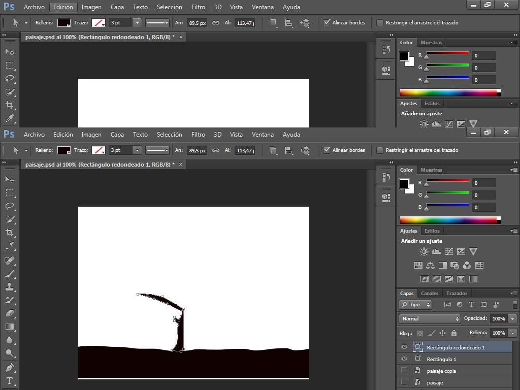This screenshot has width=520, height=390.
Task: Select the Rectángulo 1 layer name
Action: (x=441, y=359)
